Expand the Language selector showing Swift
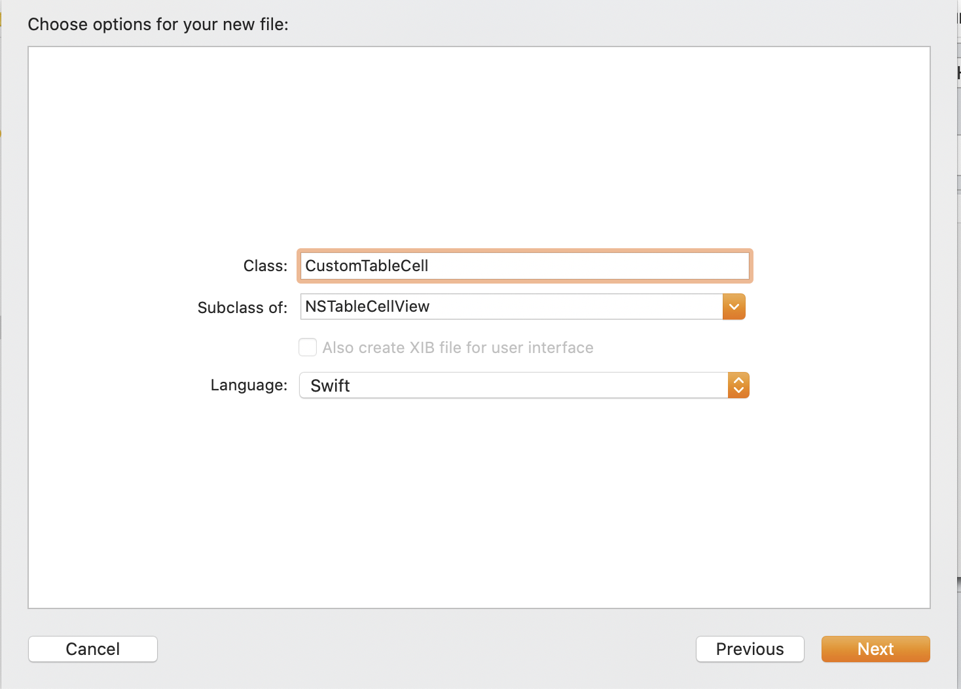This screenshot has width=961, height=689. (x=738, y=385)
